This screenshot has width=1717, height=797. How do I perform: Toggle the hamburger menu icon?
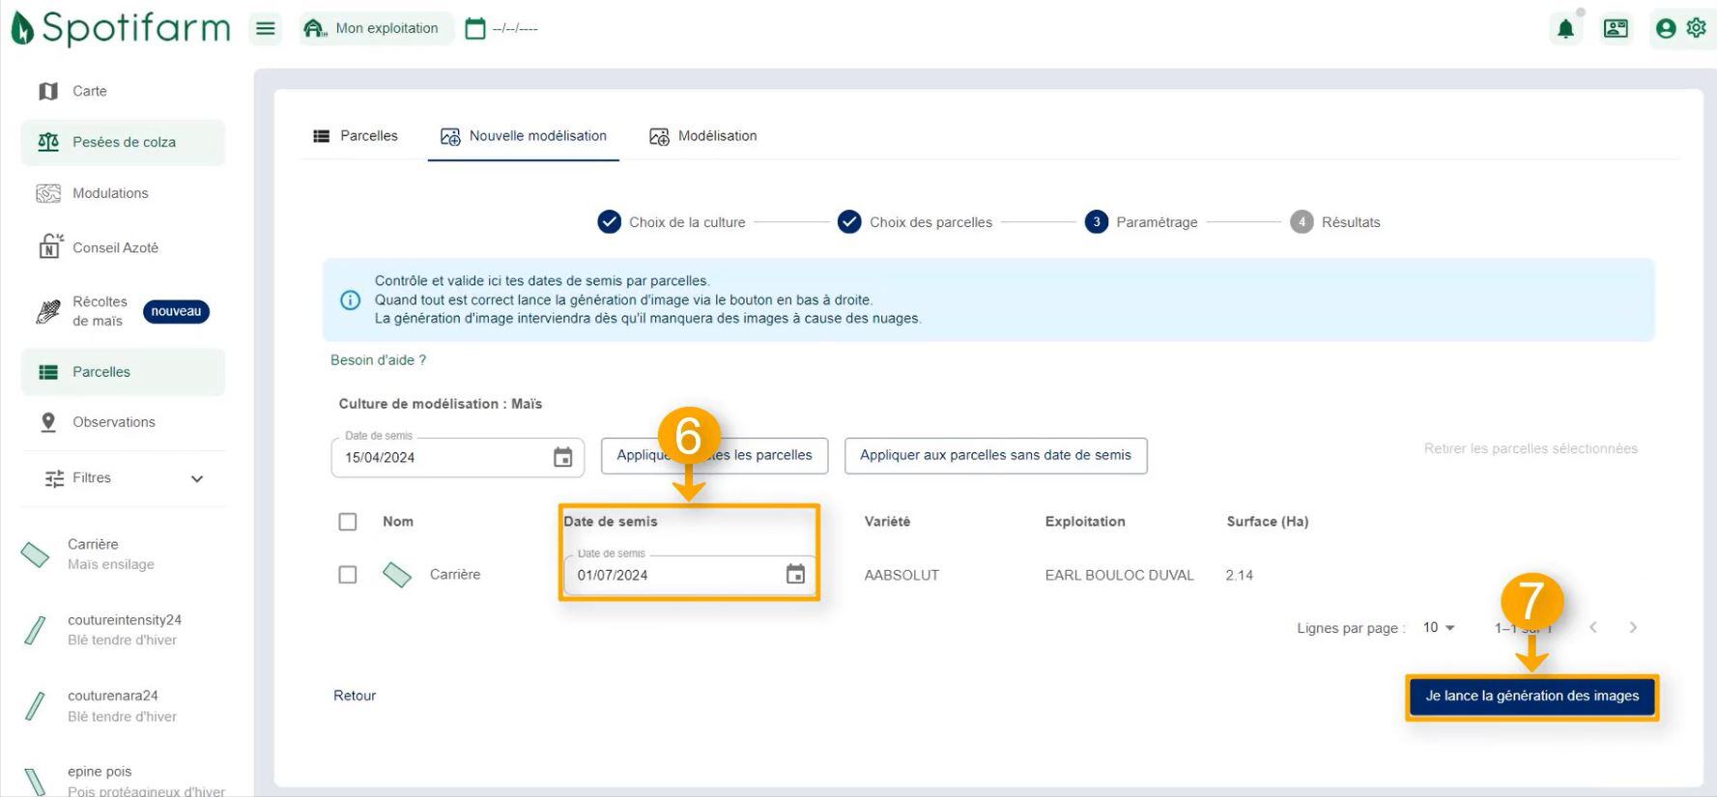click(266, 29)
